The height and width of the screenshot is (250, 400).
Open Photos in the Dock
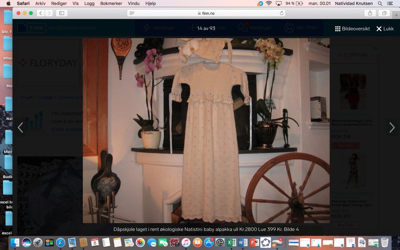click(140, 242)
